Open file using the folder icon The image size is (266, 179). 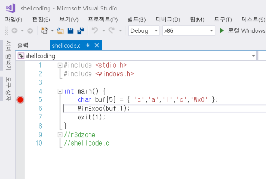(60, 31)
